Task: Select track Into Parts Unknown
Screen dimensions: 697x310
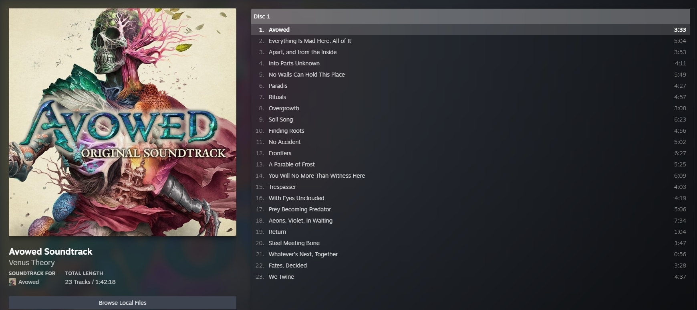Action: tap(470, 63)
